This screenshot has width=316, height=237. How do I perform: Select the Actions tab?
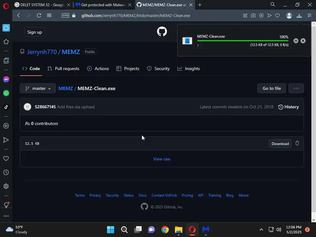(x=98, y=69)
